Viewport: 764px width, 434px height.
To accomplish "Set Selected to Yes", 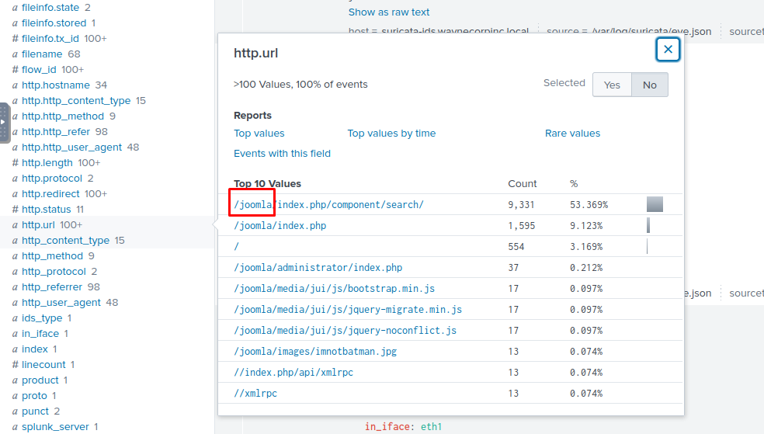I will point(612,85).
